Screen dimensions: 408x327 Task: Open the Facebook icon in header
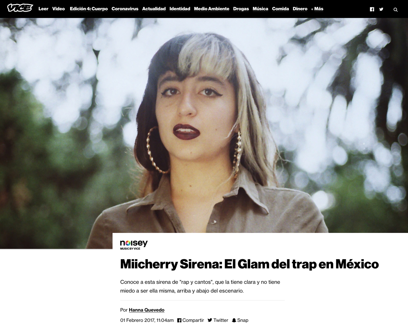[x=372, y=9]
